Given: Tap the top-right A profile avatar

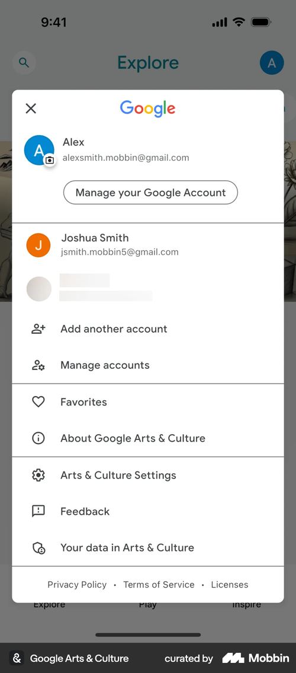Looking at the screenshot, I should click(272, 63).
